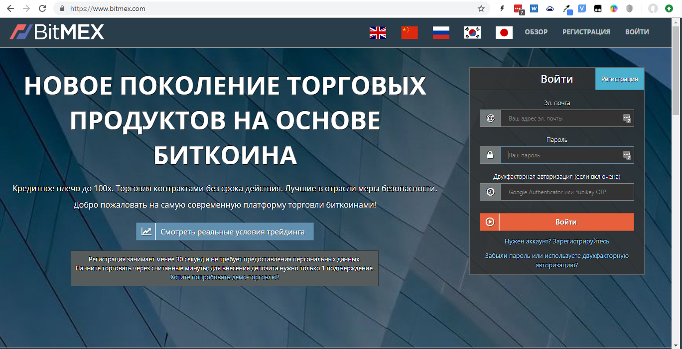Screen dimensions: 682x349
Task: Bookmark page with the star icon
Action: point(481,8)
